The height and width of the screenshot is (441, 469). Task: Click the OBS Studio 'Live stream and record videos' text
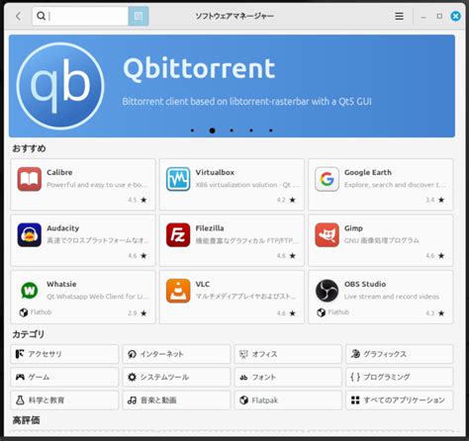(x=392, y=297)
